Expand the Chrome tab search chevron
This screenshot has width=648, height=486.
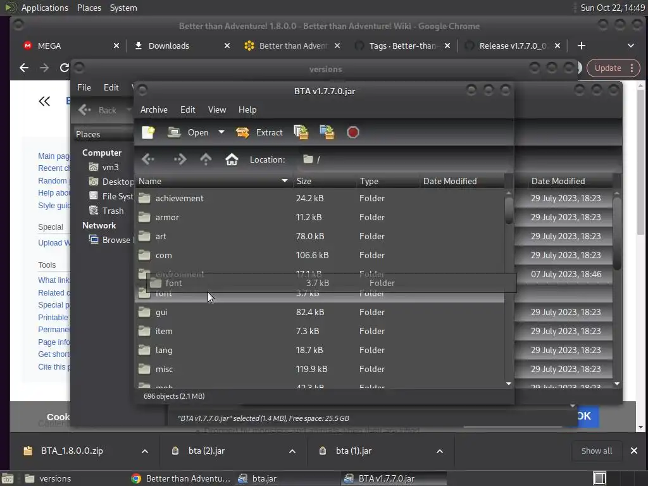(x=631, y=46)
